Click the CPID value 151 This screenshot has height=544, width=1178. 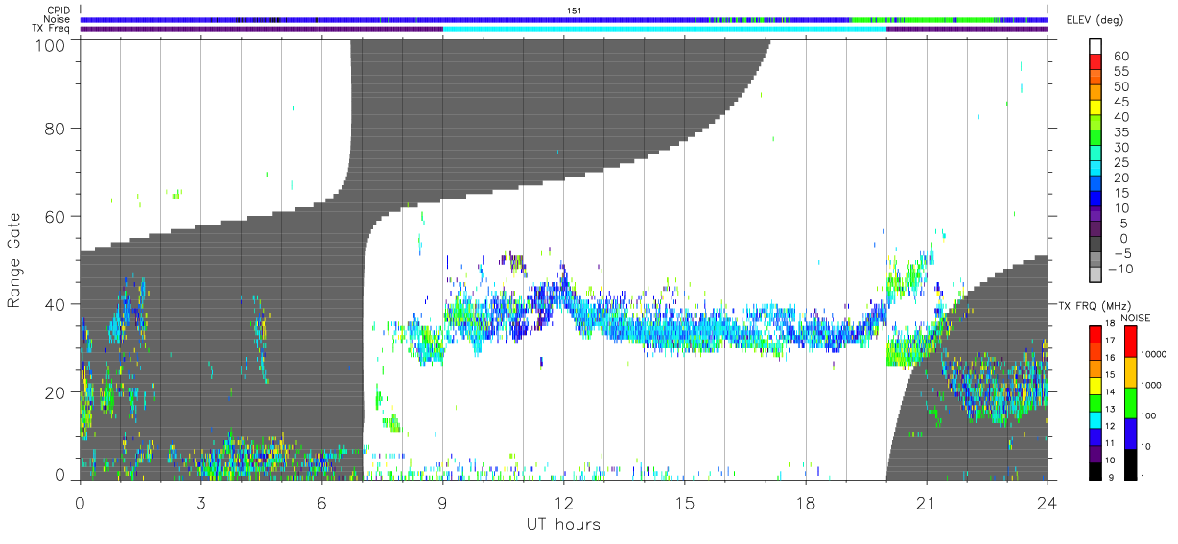pos(574,11)
